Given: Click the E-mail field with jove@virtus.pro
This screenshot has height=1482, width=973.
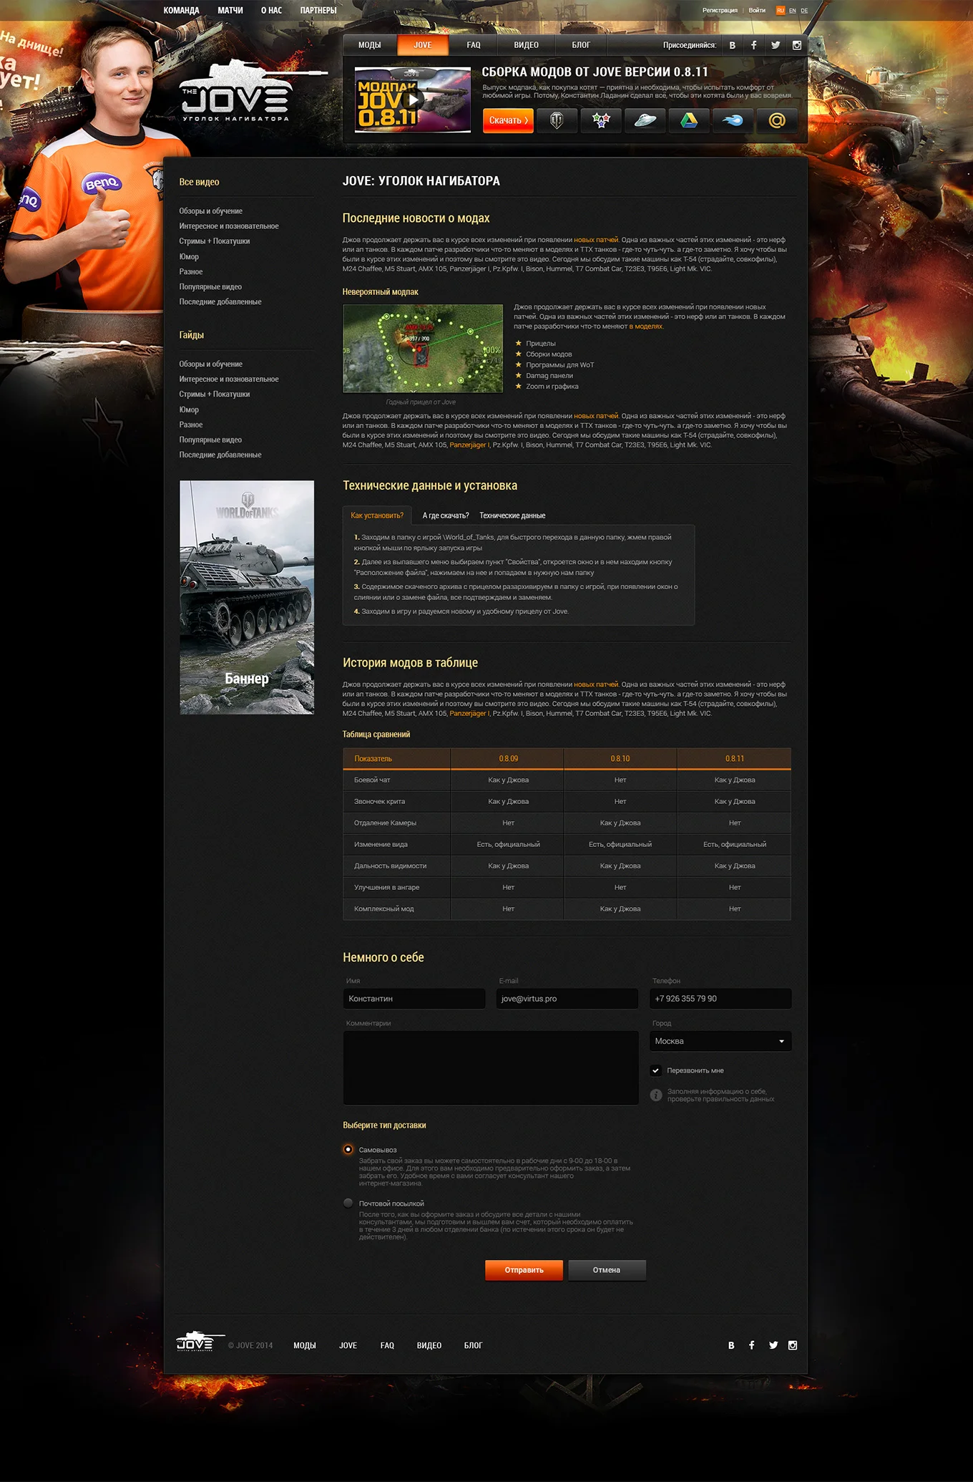Looking at the screenshot, I should 567,999.
